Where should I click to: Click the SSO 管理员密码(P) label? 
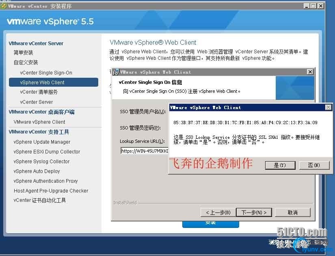(x=140, y=128)
